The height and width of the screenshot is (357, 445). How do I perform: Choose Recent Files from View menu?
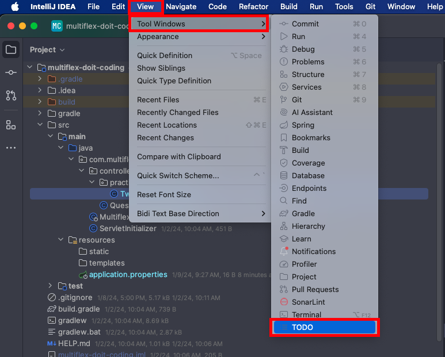pos(201,99)
